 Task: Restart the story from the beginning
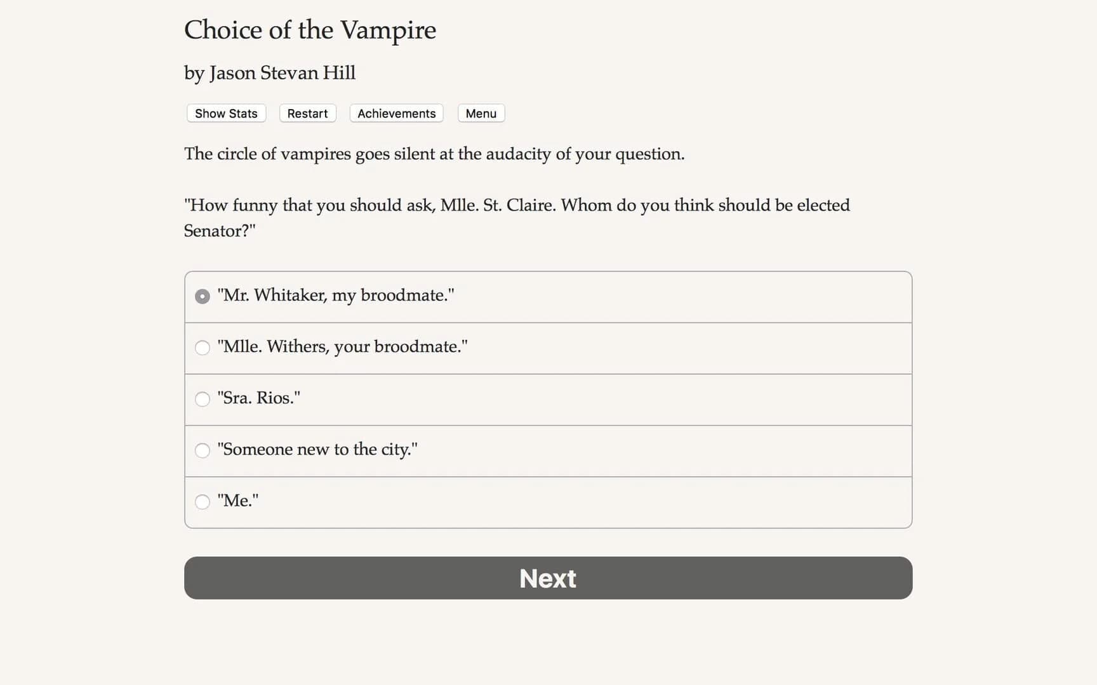[307, 113]
